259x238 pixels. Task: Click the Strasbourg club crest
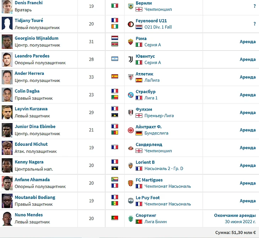[131, 95]
